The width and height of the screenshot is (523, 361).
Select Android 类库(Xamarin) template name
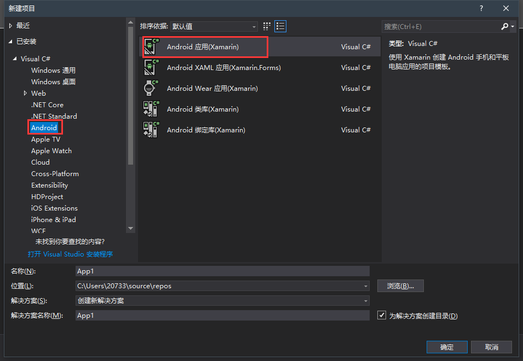[203, 109]
